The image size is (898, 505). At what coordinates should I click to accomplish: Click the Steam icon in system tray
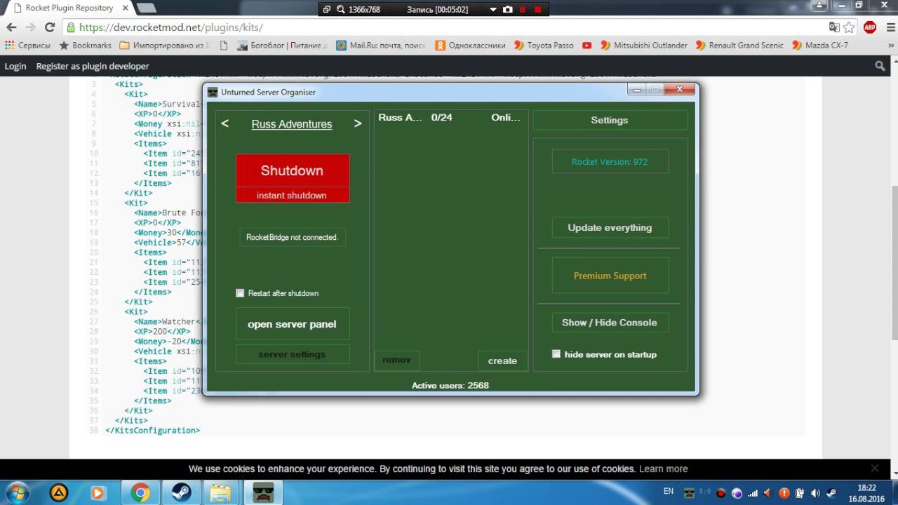831,493
